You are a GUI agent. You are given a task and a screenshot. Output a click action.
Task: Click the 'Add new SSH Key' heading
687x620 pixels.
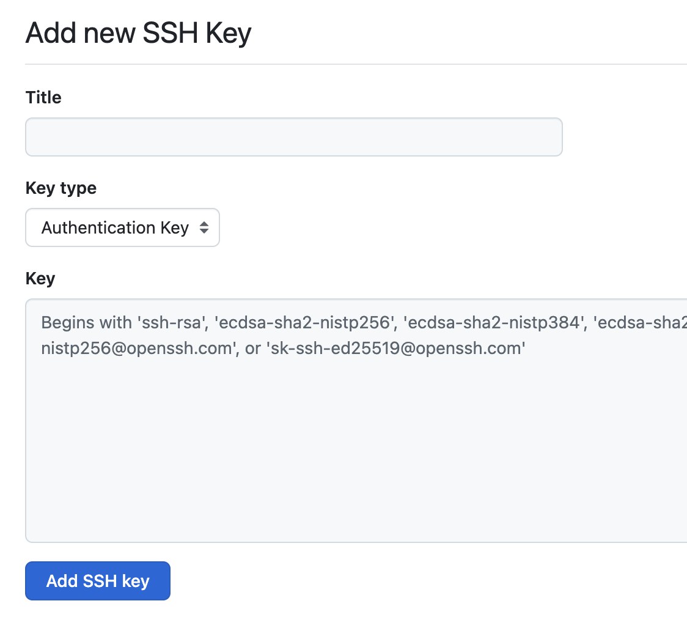pos(138,34)
